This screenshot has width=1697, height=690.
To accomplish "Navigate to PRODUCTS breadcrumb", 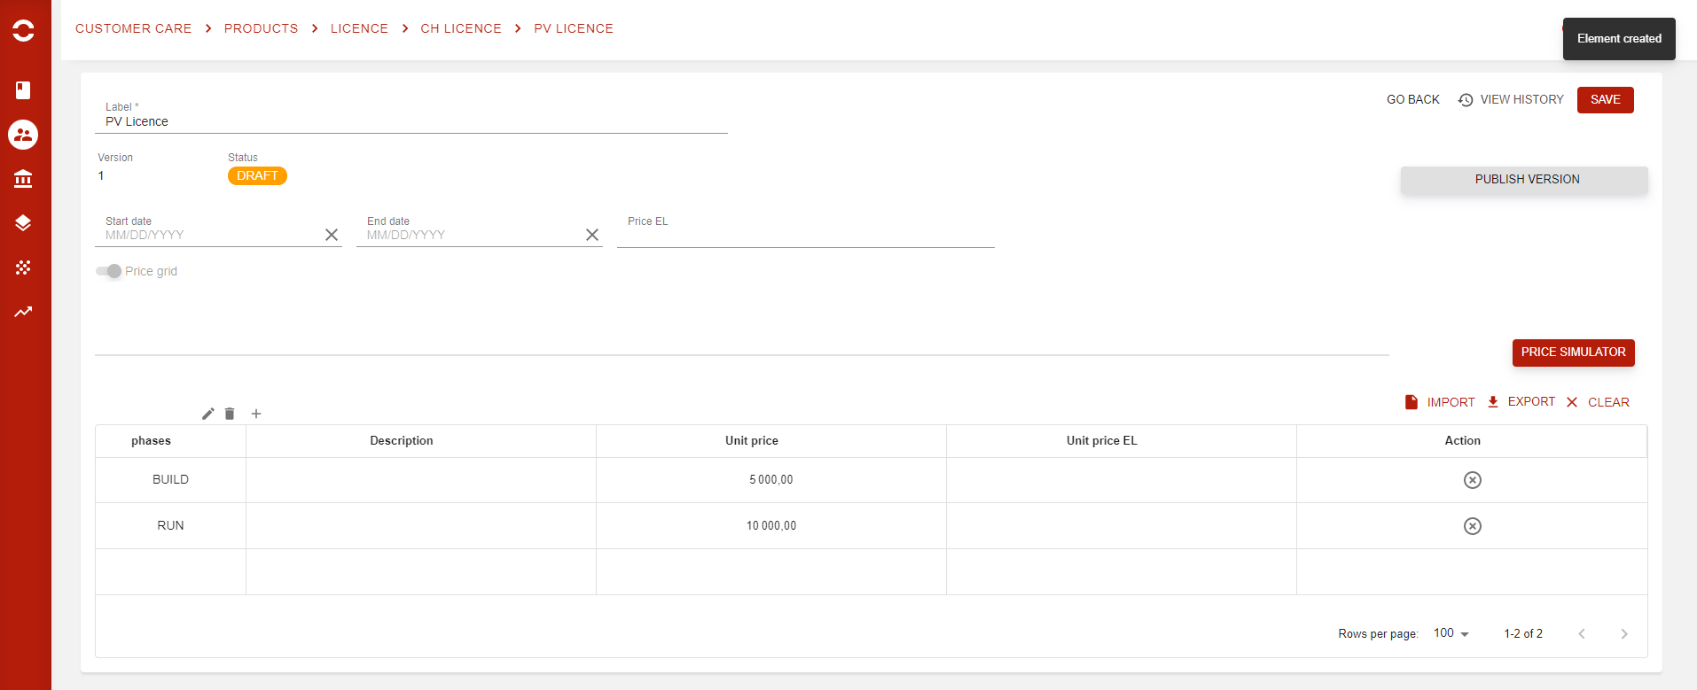I will (x=261, y=28).
